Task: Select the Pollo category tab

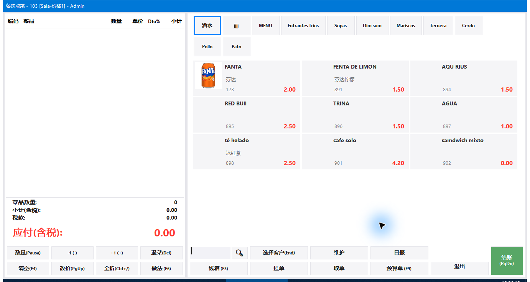Action: pos(207,47)
